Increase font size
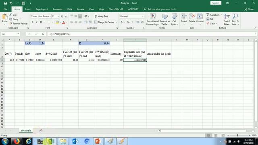This screenshot has width=258, height=145. 62,16
